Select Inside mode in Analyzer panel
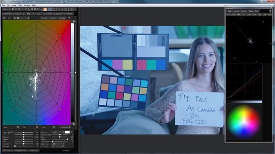 tap(236, 11)
